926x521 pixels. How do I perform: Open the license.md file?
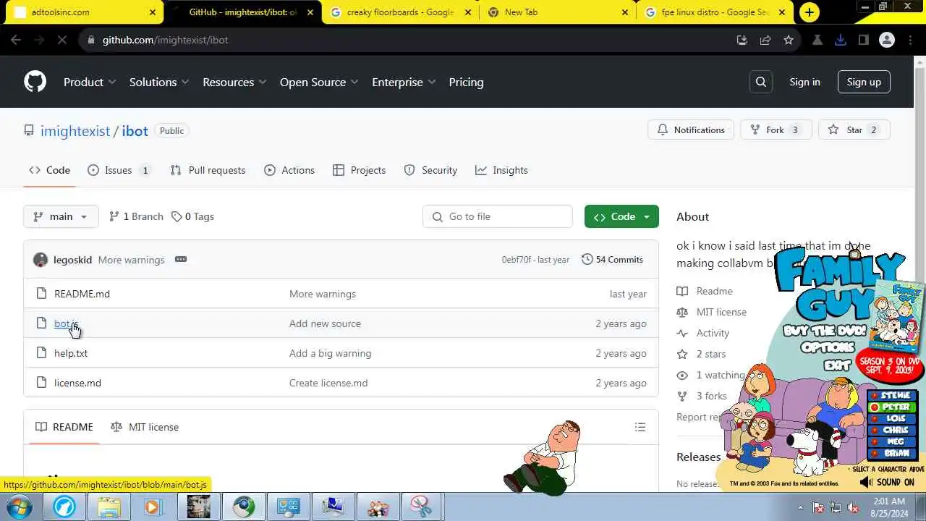coord(77,383)
